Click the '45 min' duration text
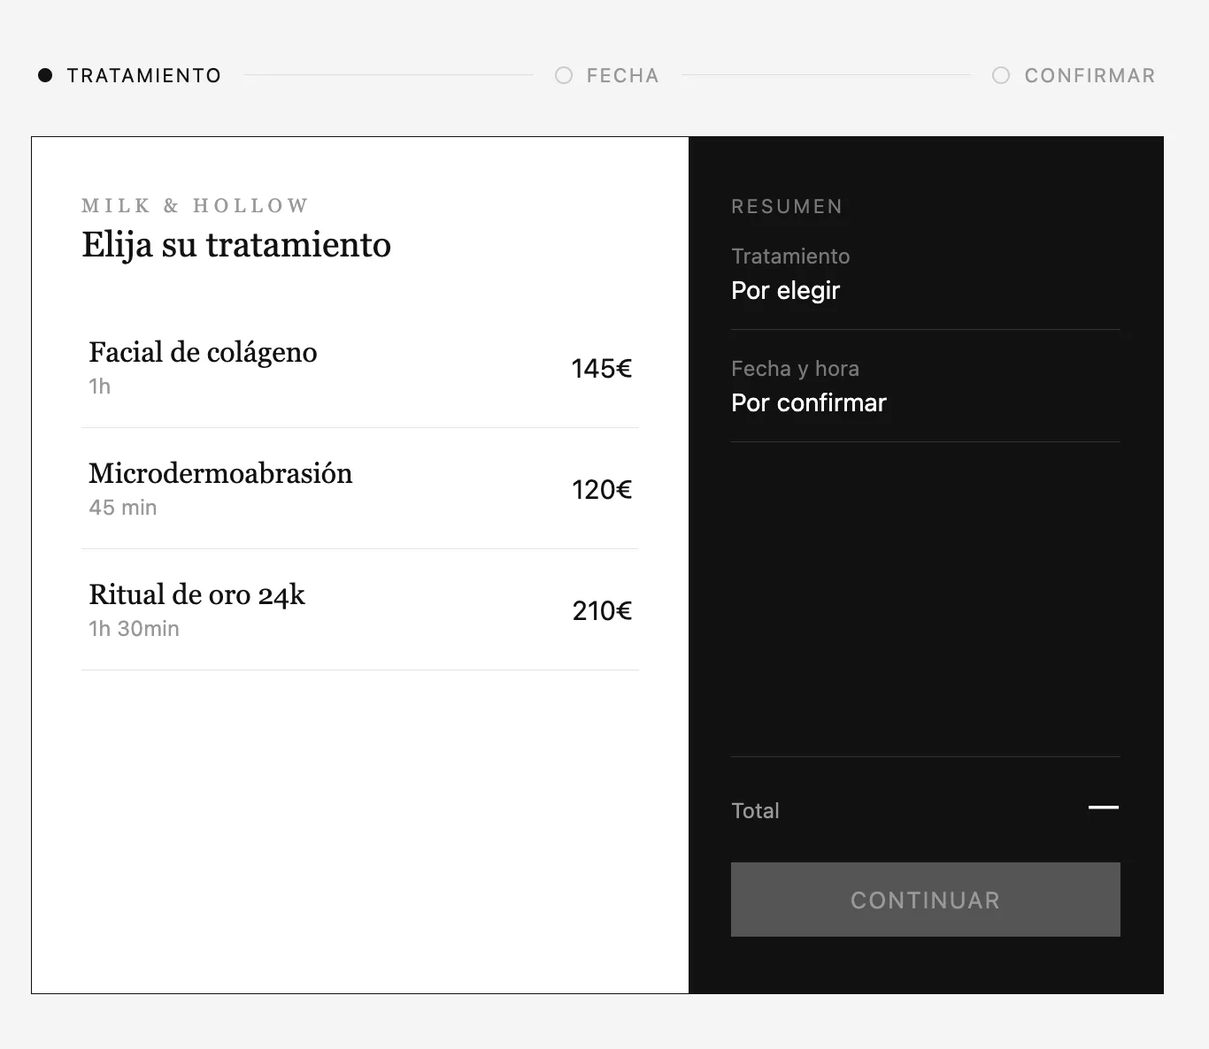Image resolution: width=1209 pixels, height=1049 pixels. click(x=123, y=508)
